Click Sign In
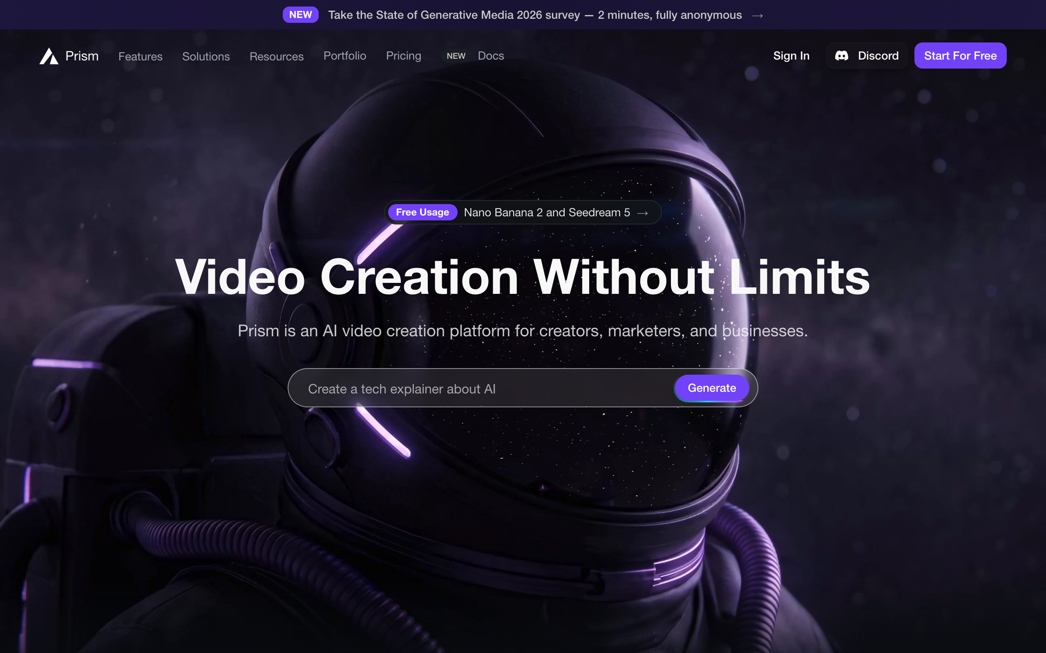 coord(791,56)
